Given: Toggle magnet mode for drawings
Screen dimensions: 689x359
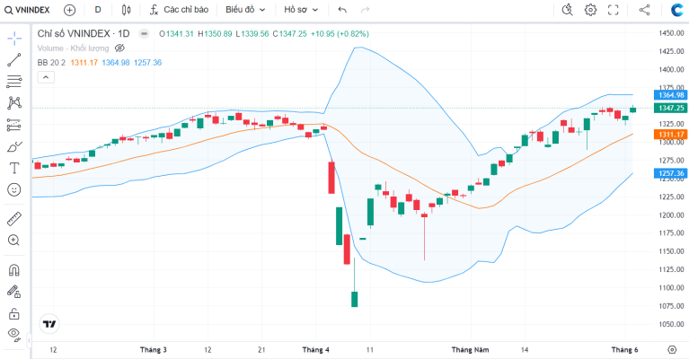Looking at the screenshot, I should [14, 270].
